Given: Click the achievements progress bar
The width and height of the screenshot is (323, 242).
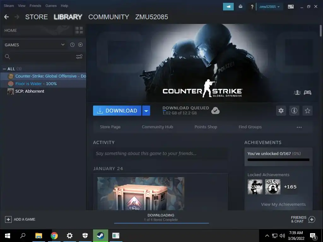Looking at the screenshot, I should (x=278, y=160).
